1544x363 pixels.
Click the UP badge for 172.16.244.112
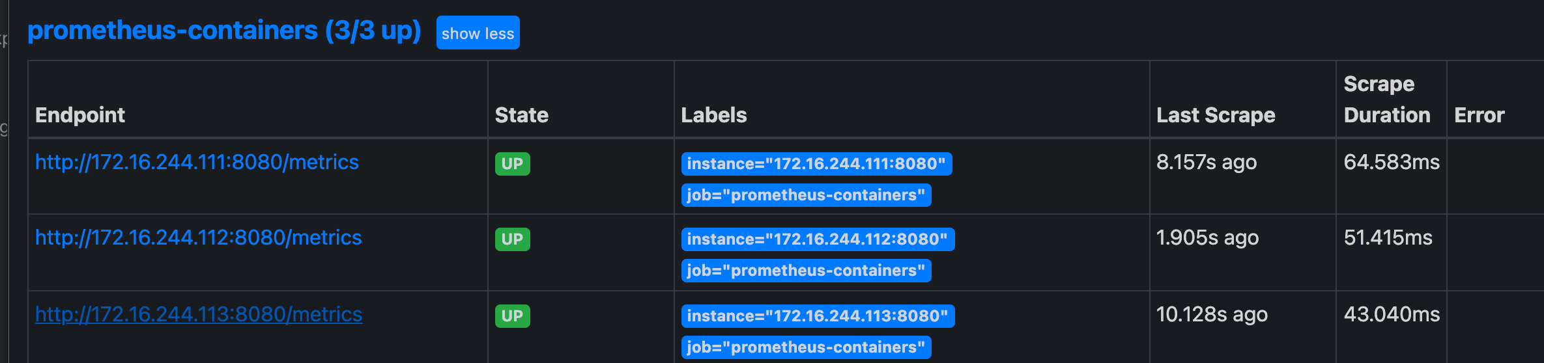click(512, 239)
